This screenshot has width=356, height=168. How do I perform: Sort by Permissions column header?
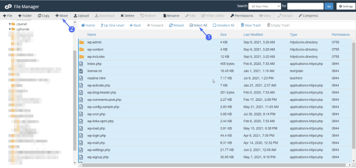click(x=340, y=35)
